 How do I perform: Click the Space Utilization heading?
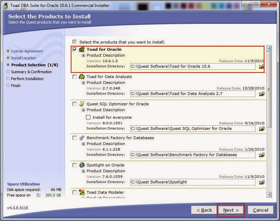[x=23, y=184]
